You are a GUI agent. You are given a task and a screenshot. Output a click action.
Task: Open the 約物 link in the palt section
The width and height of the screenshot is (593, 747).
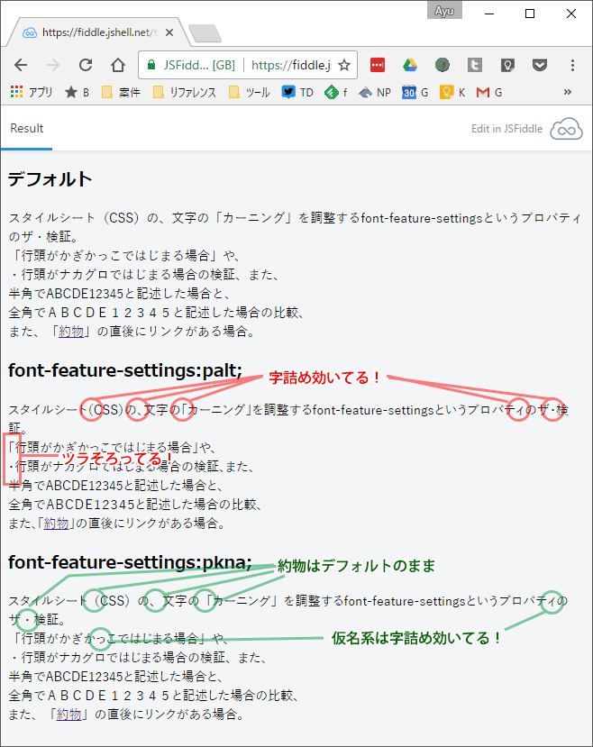click(56, 523)
